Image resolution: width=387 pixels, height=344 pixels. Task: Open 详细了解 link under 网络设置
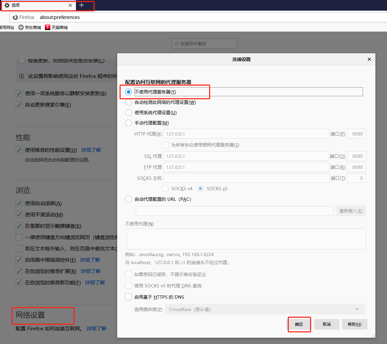(x=97, y=328)
